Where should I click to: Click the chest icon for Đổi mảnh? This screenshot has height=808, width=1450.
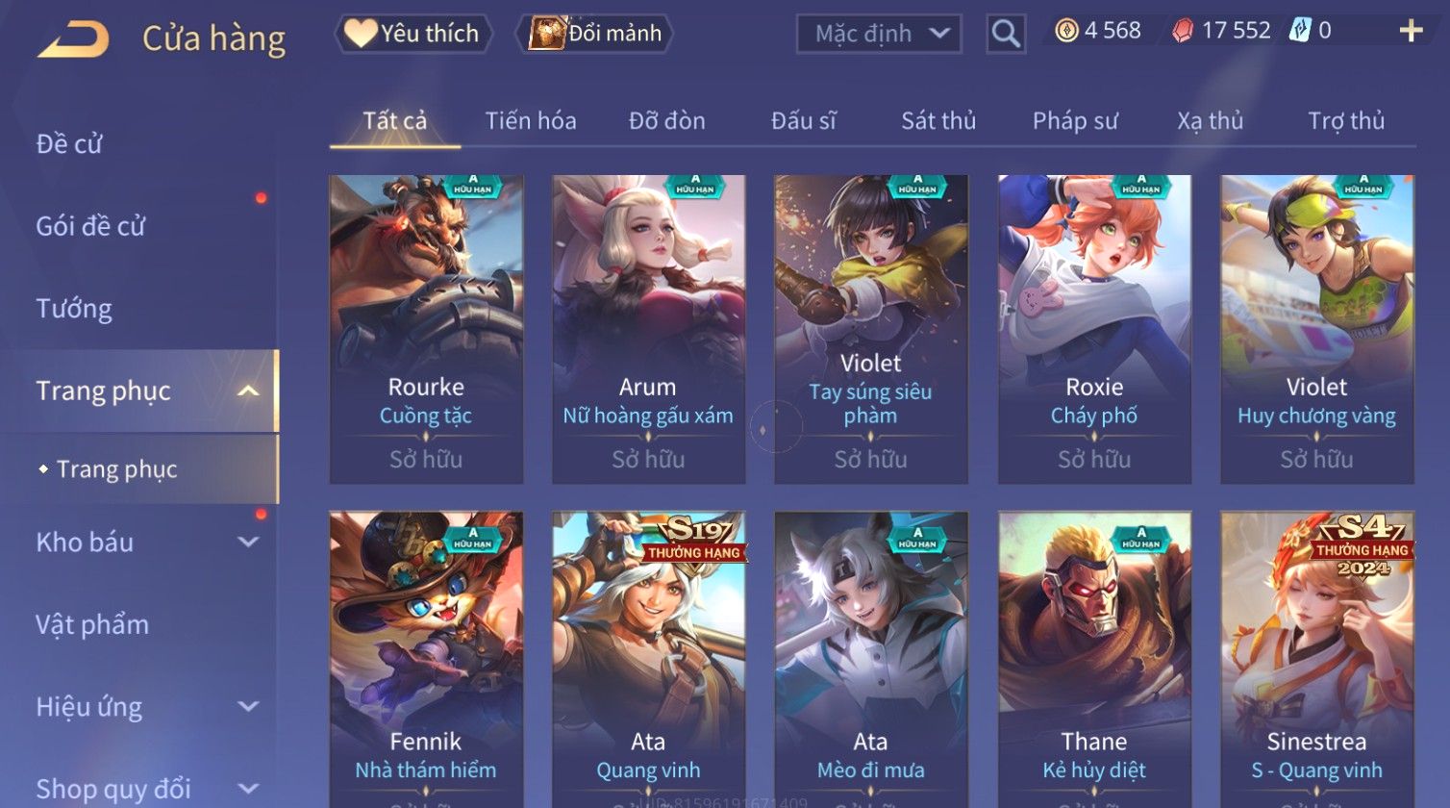click(546, 33)
